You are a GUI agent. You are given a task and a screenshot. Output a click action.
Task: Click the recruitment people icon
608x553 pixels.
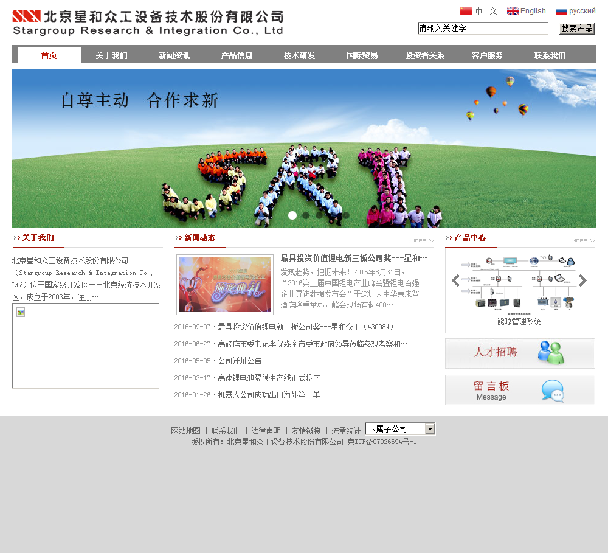pyautogui.click(x=551, y=353)
